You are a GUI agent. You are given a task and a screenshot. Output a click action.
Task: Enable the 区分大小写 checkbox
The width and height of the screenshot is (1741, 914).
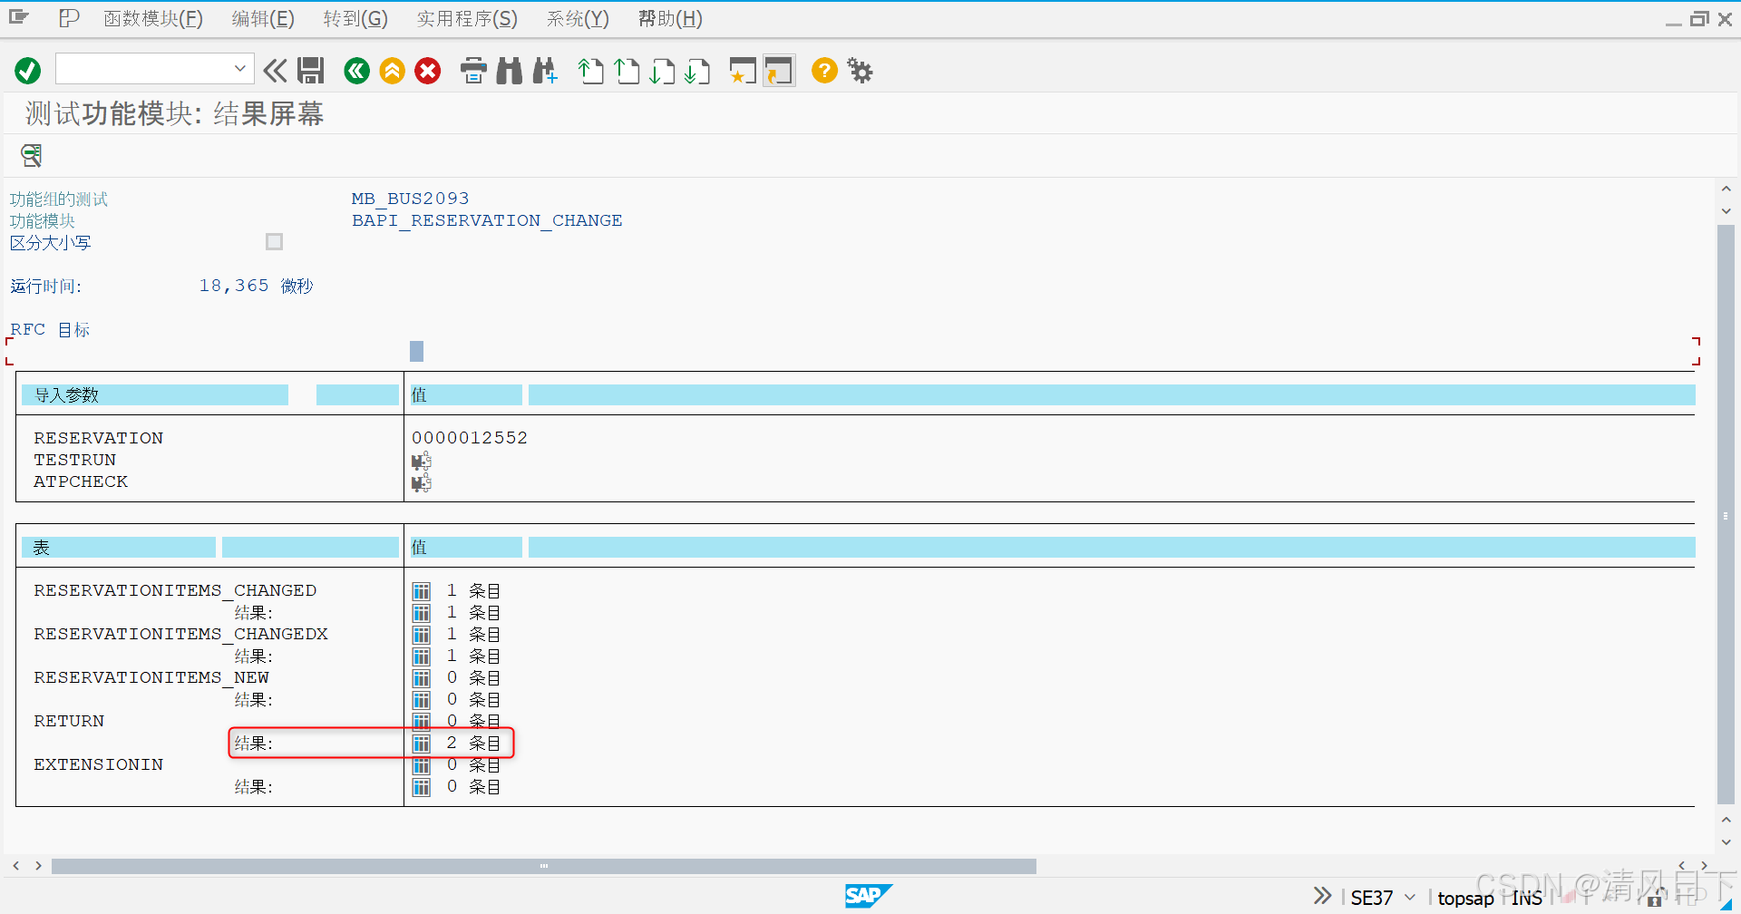274,241
